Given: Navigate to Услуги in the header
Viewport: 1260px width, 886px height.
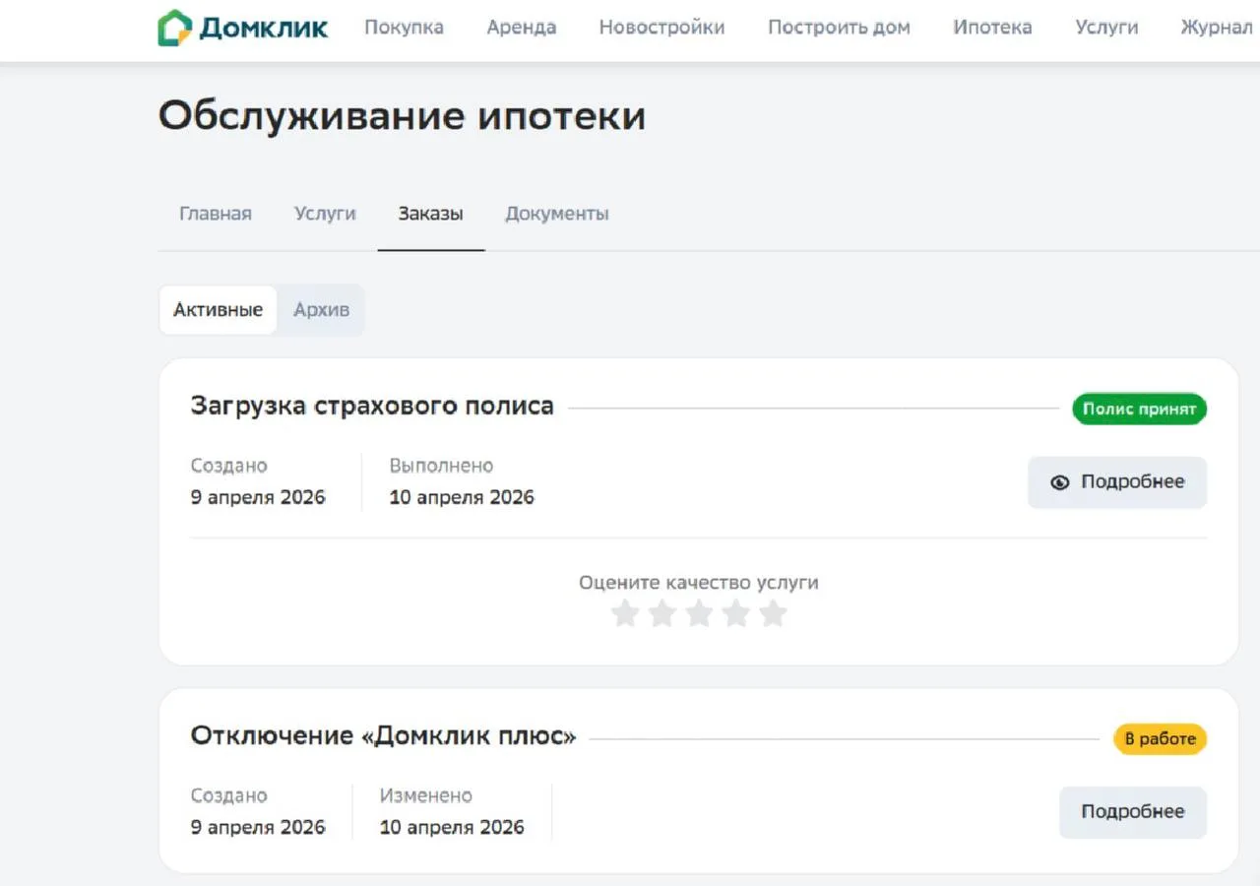Looking at the screenshot, I should 1106,28.
